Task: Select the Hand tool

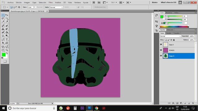Action: click(x=3, y=50)
